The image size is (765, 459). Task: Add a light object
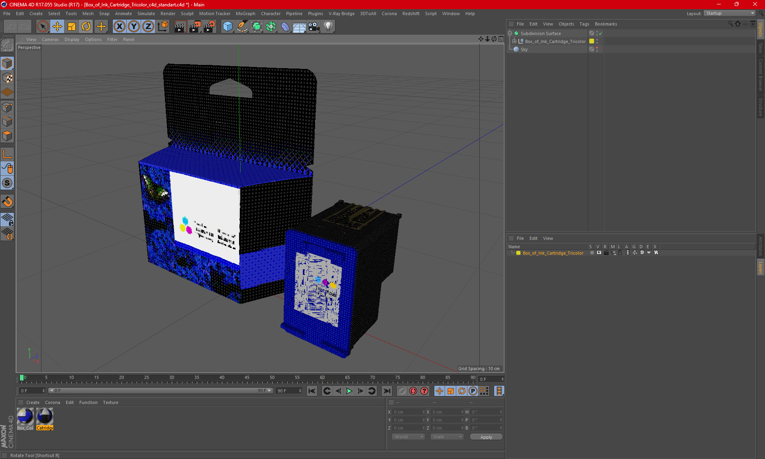pyautogui.click(x=328, y=26)
